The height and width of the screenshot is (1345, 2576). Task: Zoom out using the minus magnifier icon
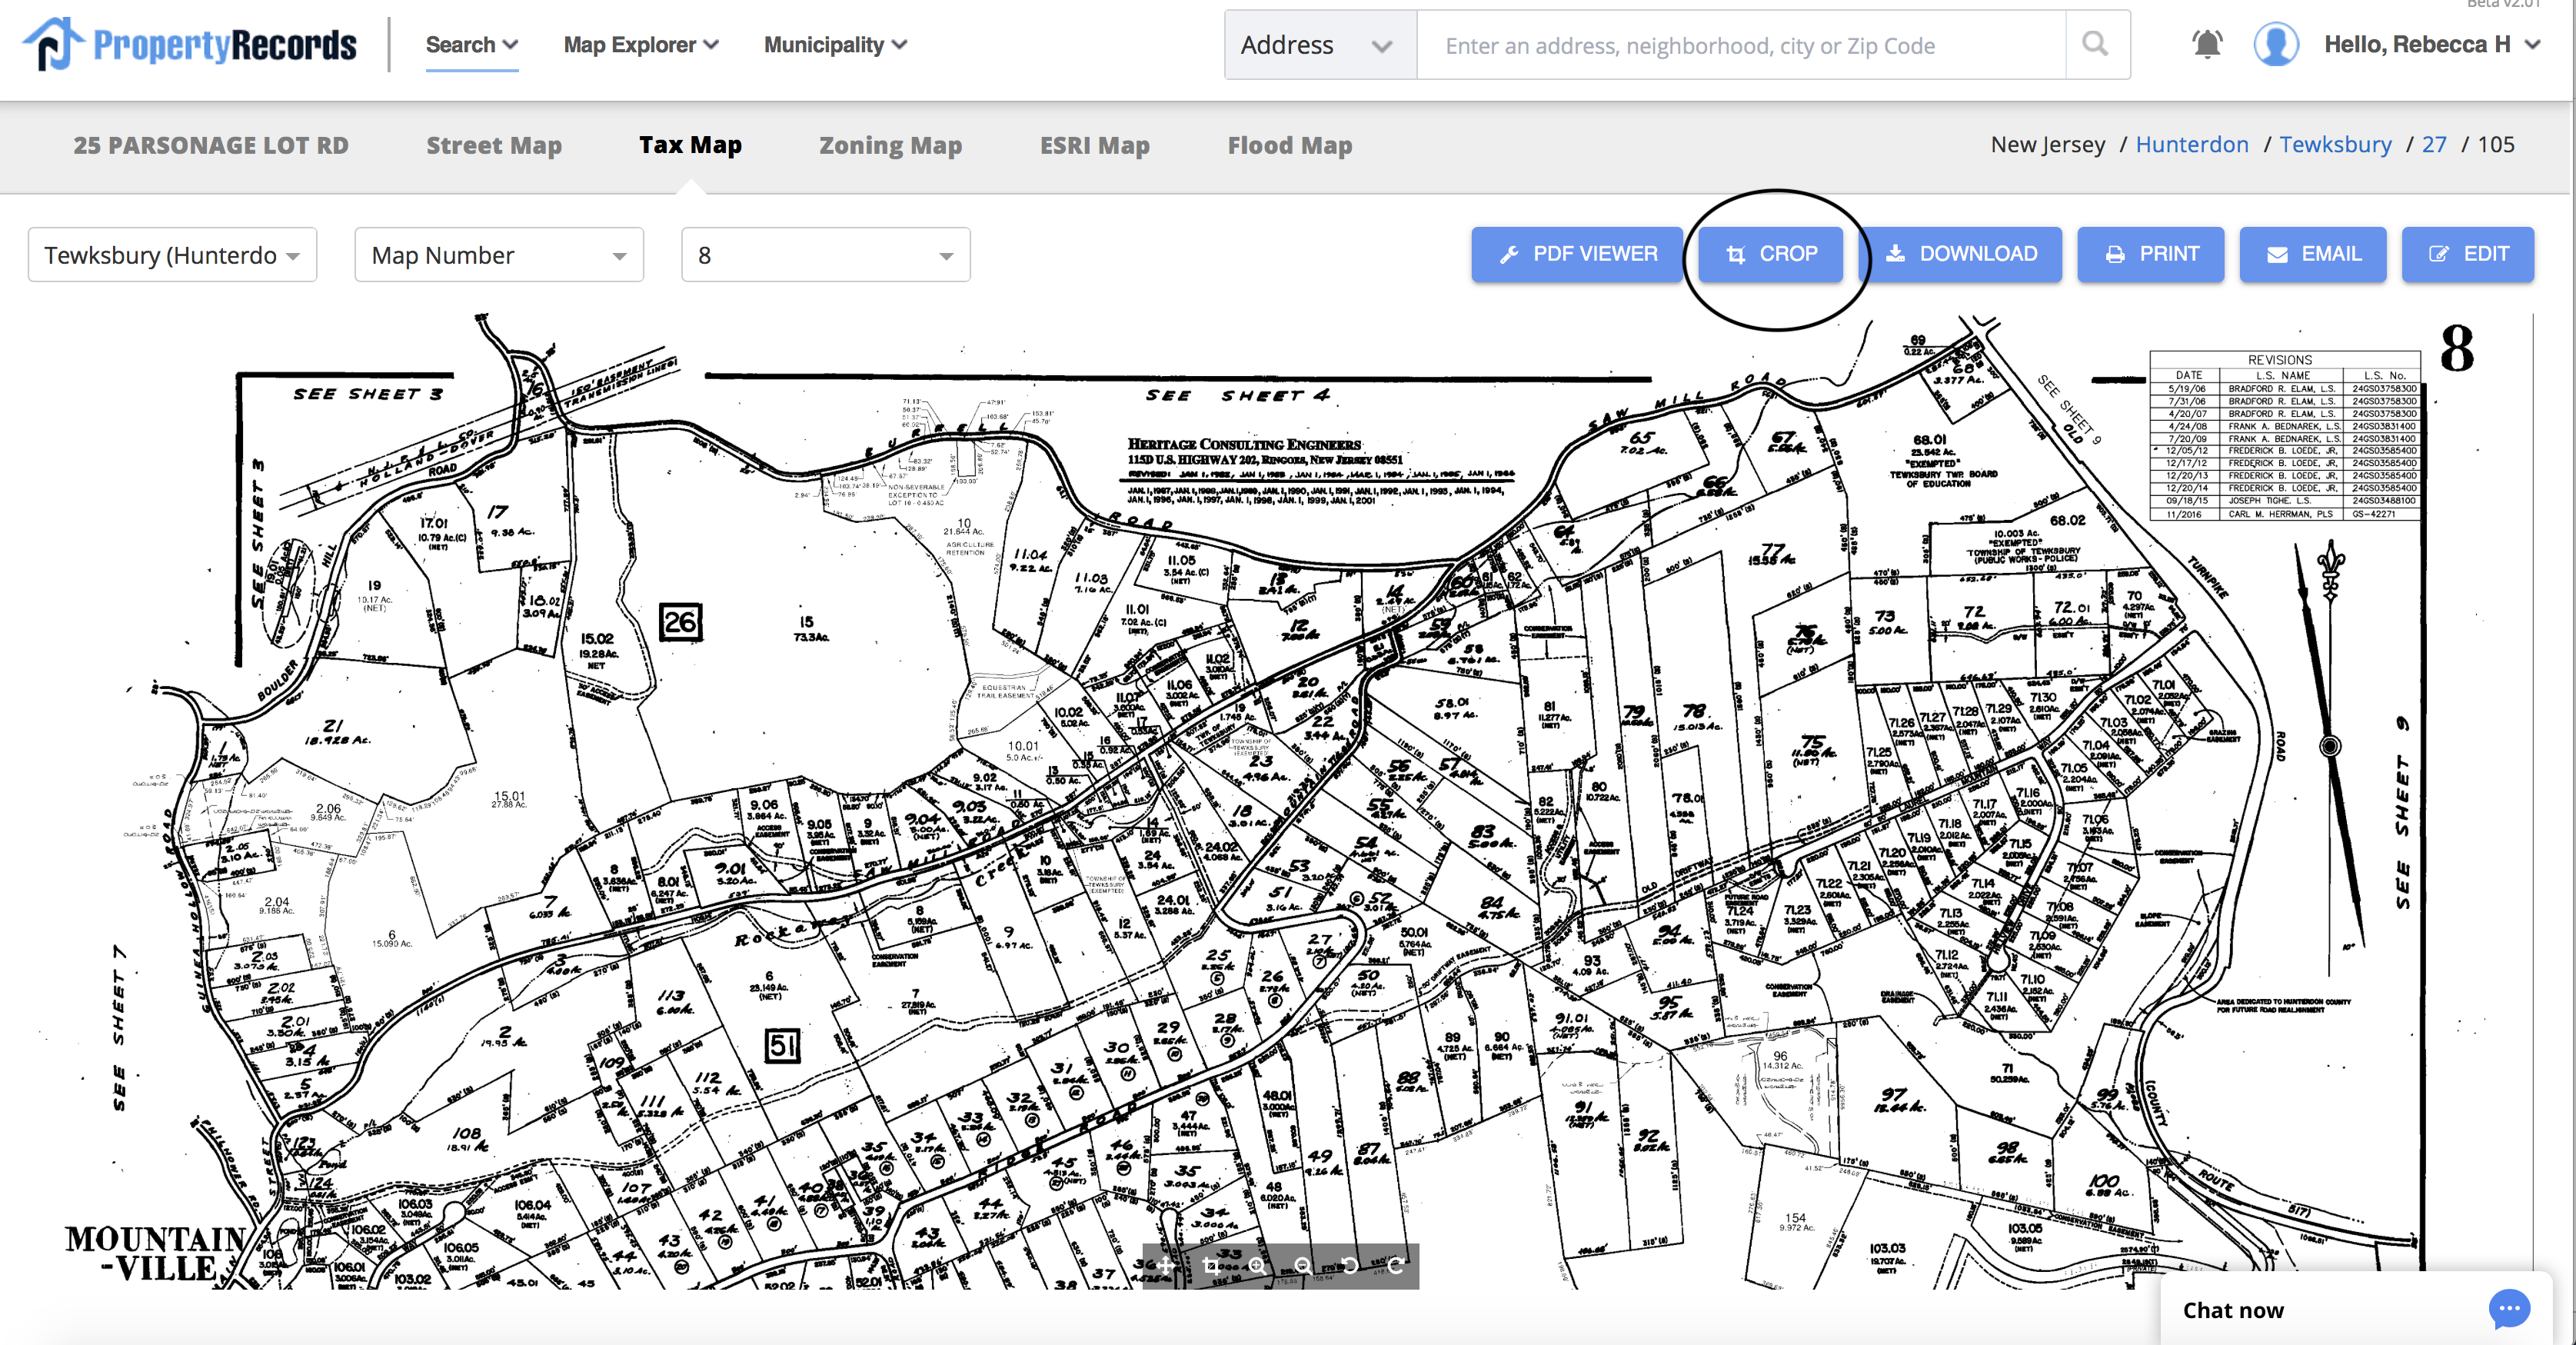pyautogui.click(x=1304, y=1267)
